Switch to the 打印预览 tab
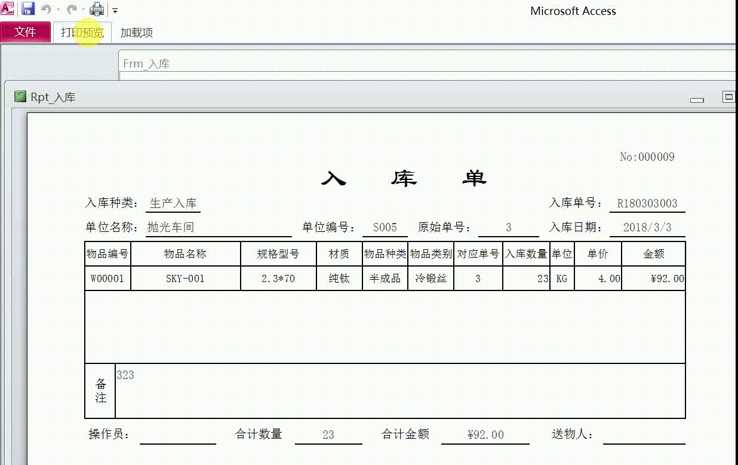Image resolution: width=738 pixels, height=465 pixels. pyautogui.click(x=82, y=32)
